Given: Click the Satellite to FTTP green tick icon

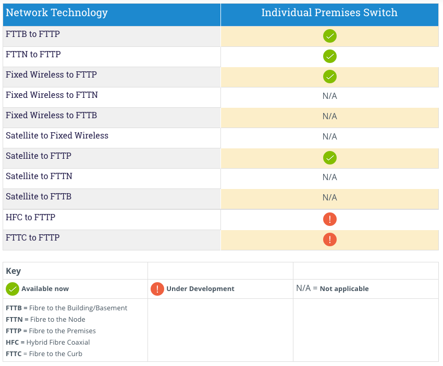Looking at the screenshot, I should (329, 157).
